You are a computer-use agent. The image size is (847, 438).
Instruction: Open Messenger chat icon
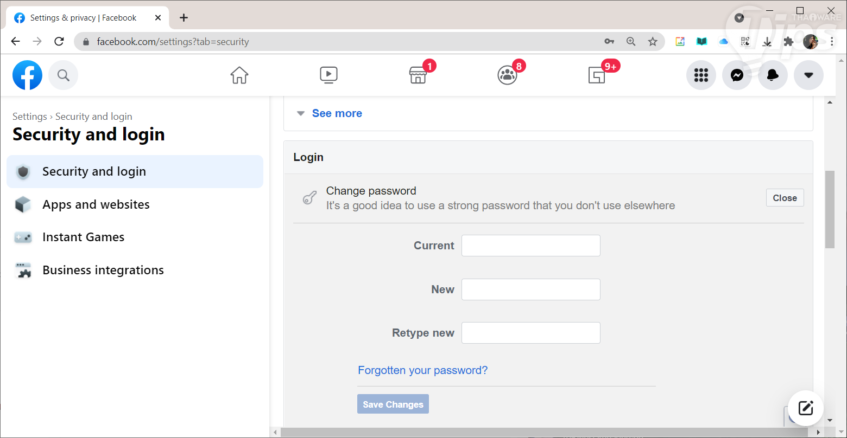pos(737,75)
